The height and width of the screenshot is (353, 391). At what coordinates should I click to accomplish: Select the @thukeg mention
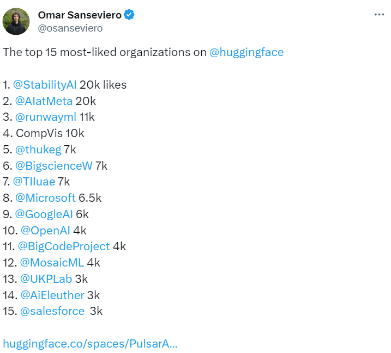(38, 150)
